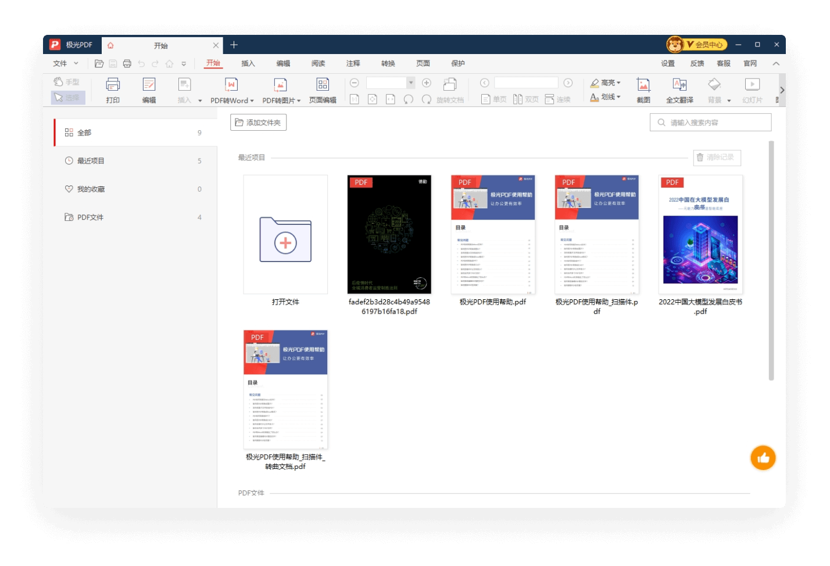Select the 打印 print tool
The height and width of the screenshot is (566, 830).
point(113,90)
